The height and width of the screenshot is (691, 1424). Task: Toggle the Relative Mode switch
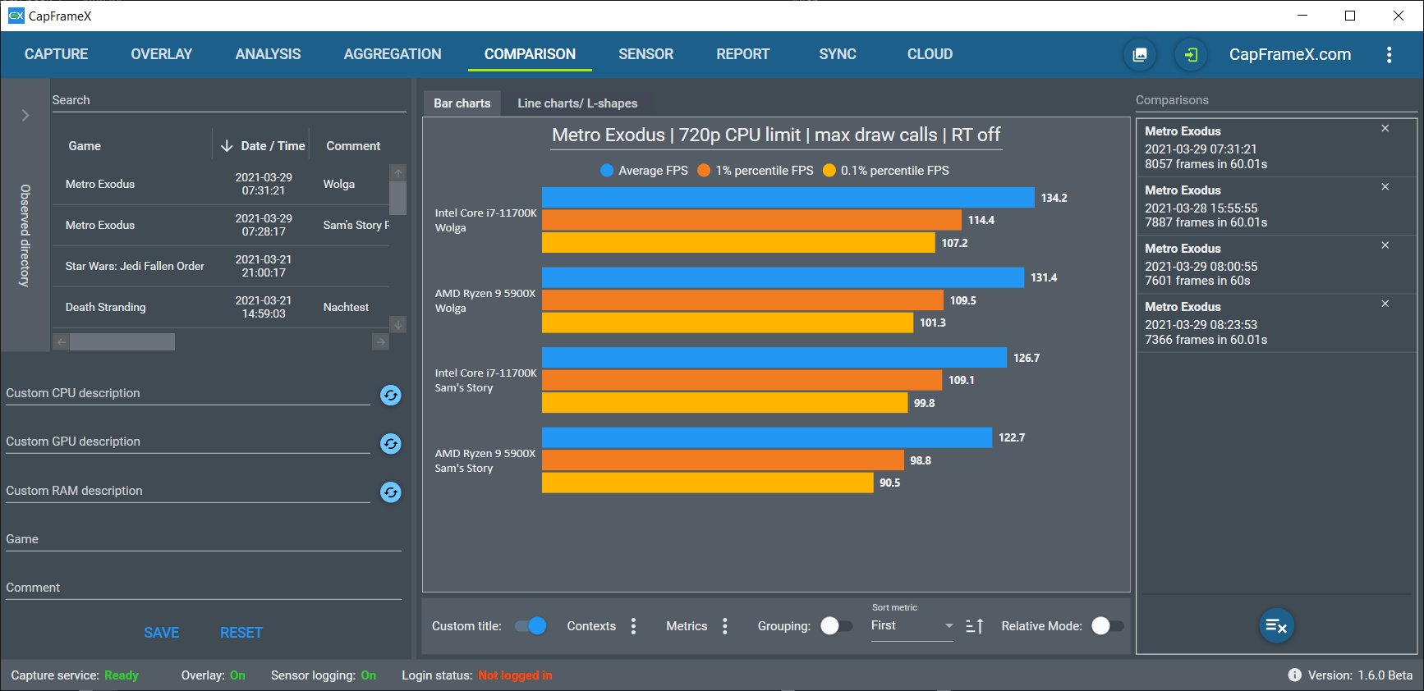point(1107,626)
